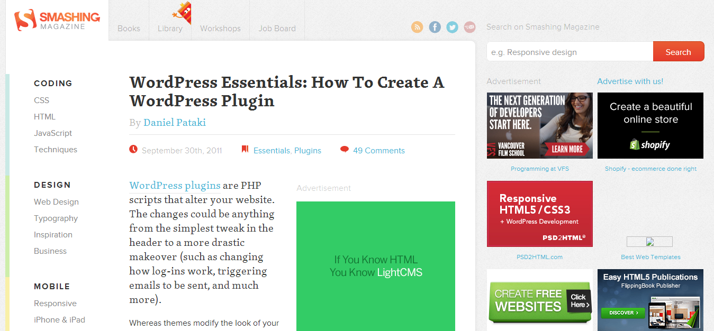Open the Library menu item
The width and height of the screenshot is (714, 331).
pos(170,29)
